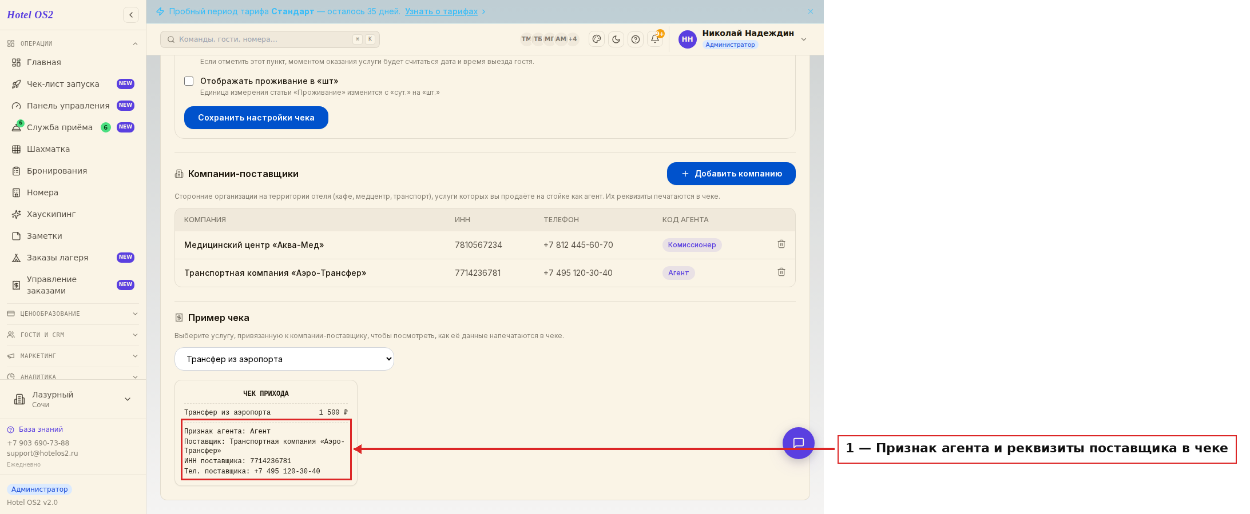This screenshot has height=514, width=1250.
Task: Open notifications bell icon
Action: tap(655, 39)
